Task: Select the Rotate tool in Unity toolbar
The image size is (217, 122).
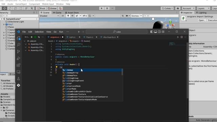Action: tap(10, 8)
